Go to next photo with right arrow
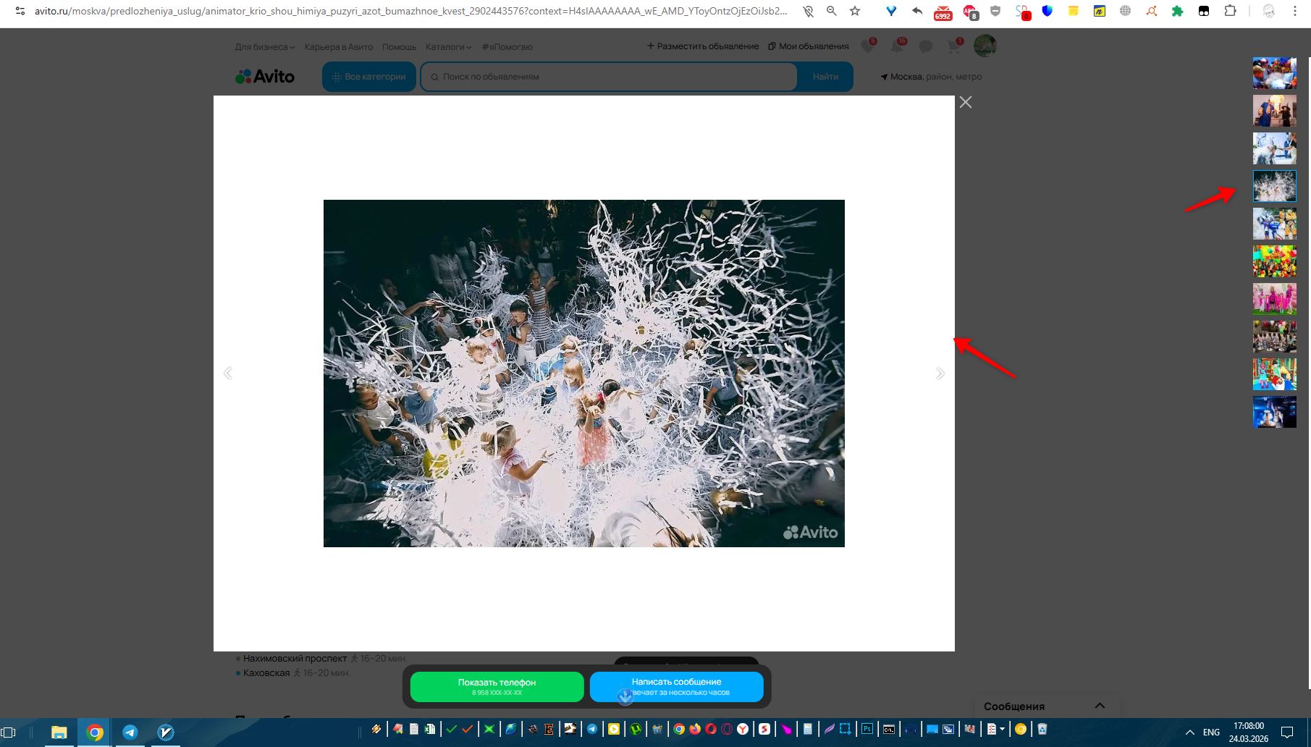This screenshot has width=1311, height=747. pyautogui.click(x=940, y=373)
